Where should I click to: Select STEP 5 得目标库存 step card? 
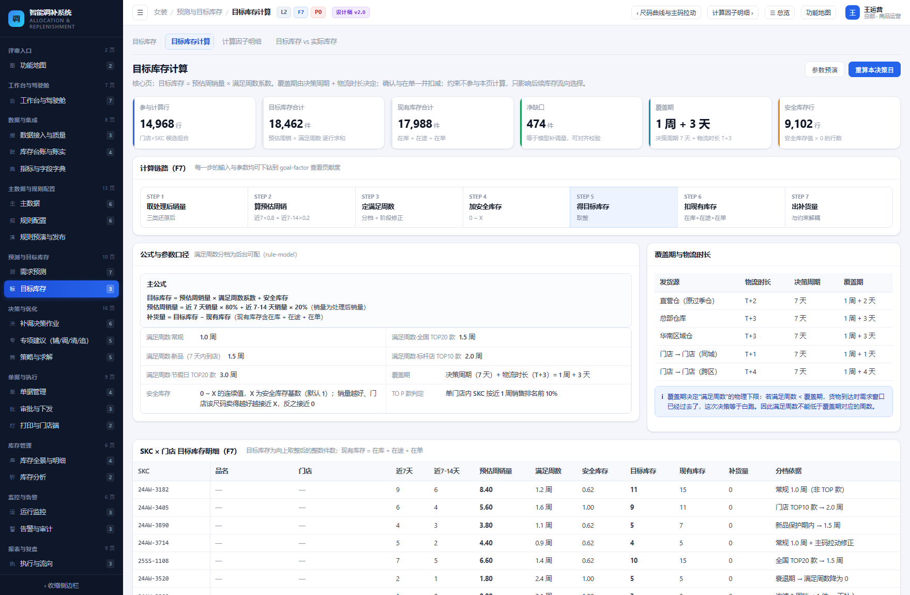point(624,207)
